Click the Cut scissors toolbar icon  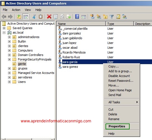[34, 17]
